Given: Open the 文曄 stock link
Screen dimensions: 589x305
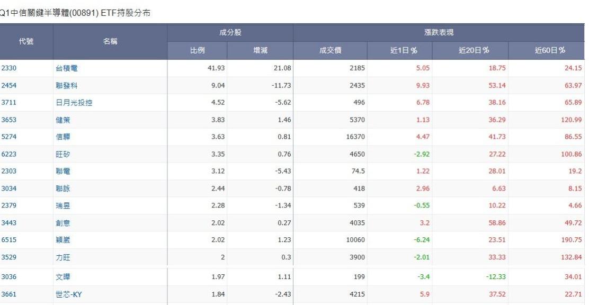Looking at the screenshot, I should pos(63,277).
